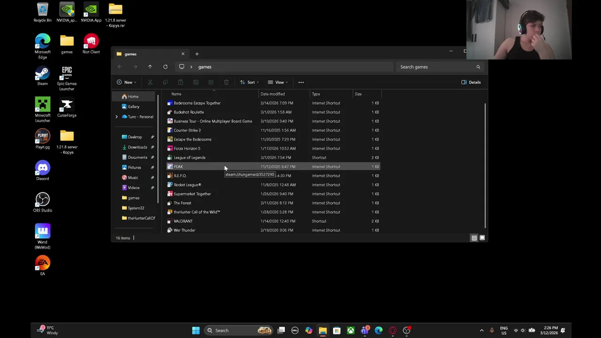Select the Minecraft Launcher desktop icon

(x=42, y=110)
